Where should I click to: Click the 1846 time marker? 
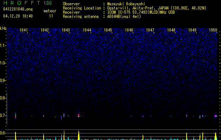pos(129,30)
